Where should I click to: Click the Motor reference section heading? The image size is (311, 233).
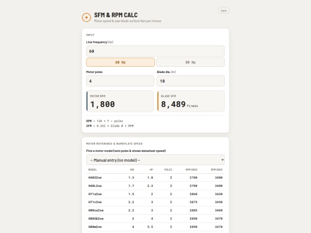point(114,144)
